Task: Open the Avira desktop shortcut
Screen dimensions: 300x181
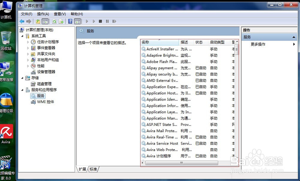Action: (x=6, y=134)
